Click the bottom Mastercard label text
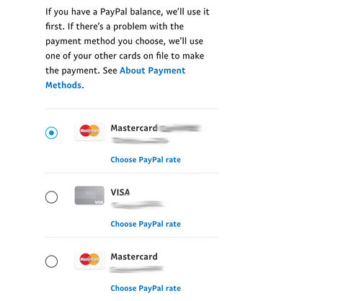The image size is (346, 301). (134, 256)
